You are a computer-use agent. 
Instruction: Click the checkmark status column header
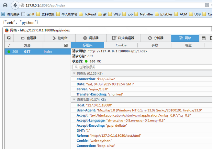9,45
